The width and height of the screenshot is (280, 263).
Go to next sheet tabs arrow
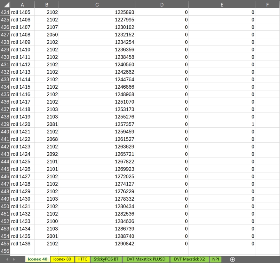[x=14, y=259]
